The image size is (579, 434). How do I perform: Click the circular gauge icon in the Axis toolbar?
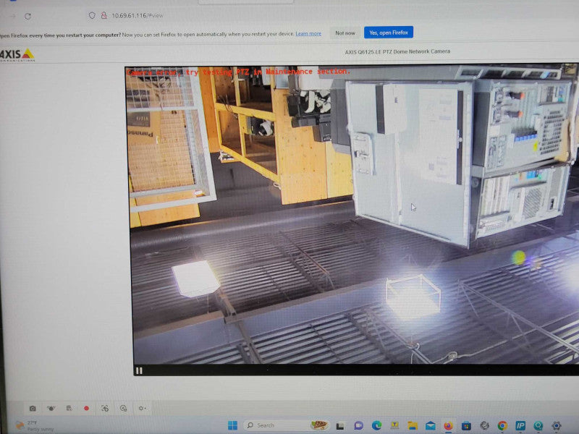(123, 408)
